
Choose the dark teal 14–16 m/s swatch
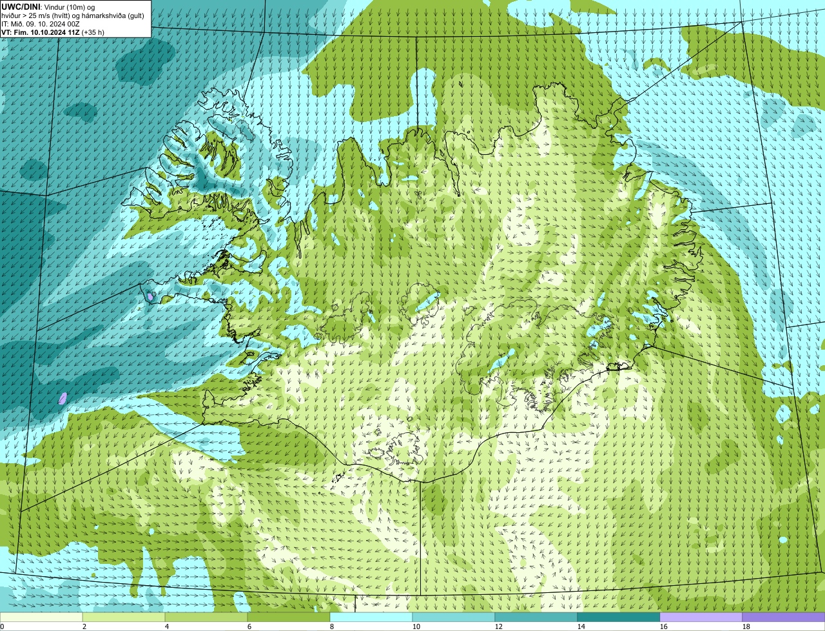coord(619,617)
